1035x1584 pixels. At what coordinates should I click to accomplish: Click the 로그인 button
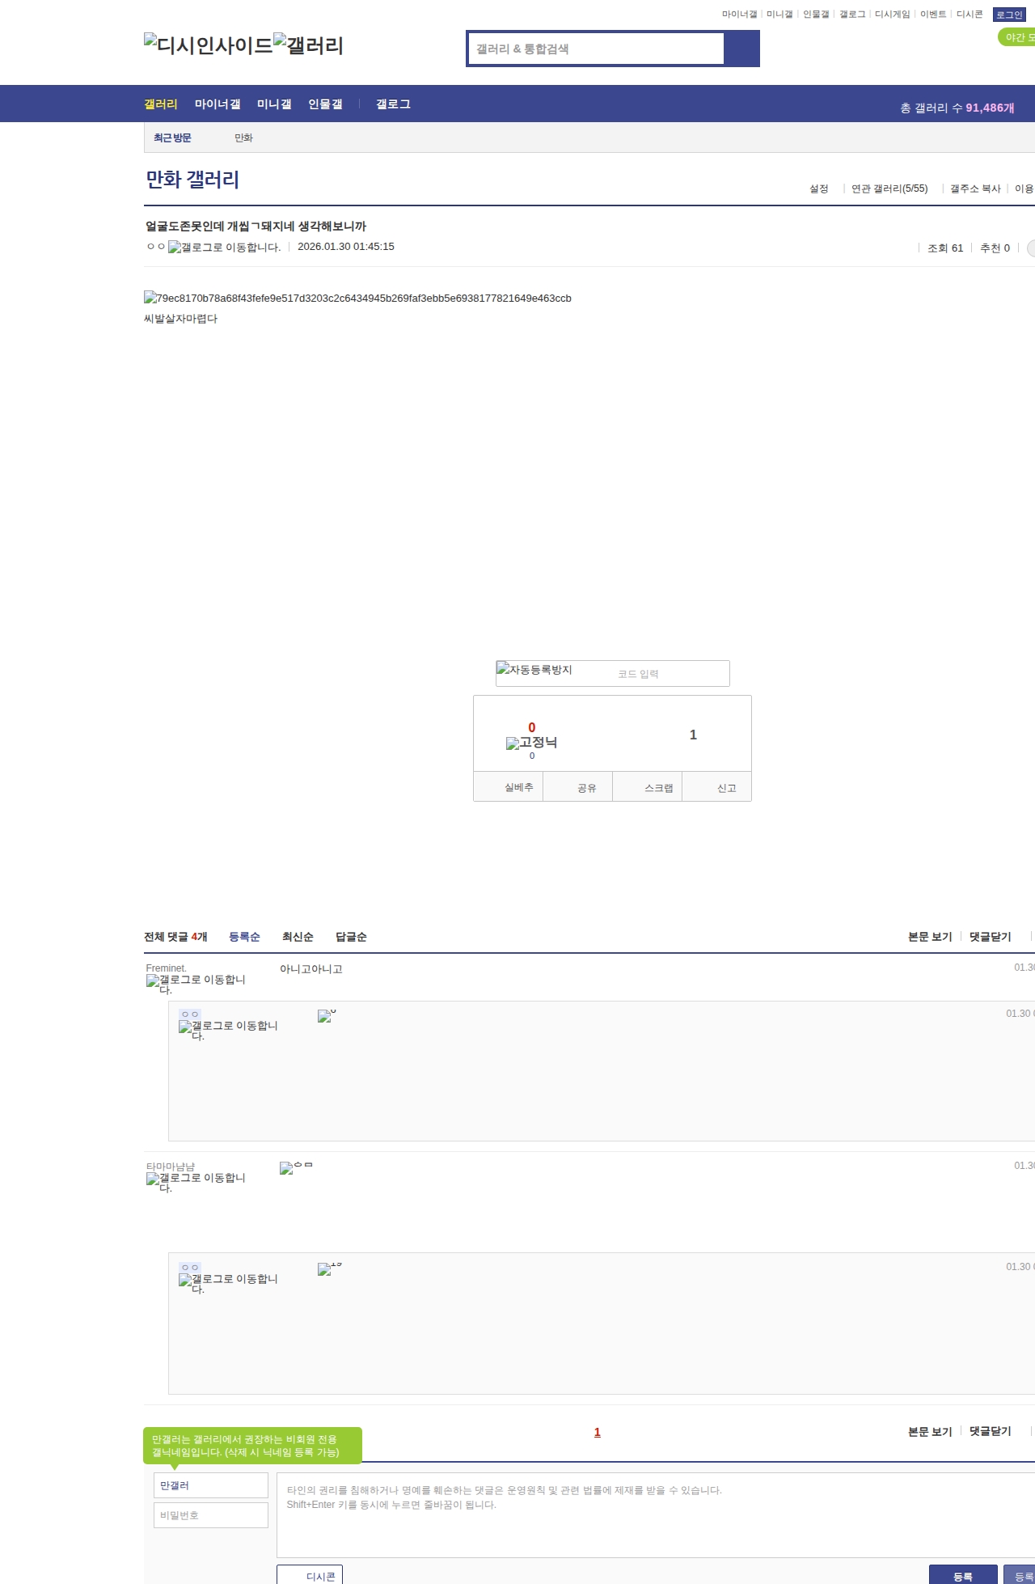coord(1009,15)
